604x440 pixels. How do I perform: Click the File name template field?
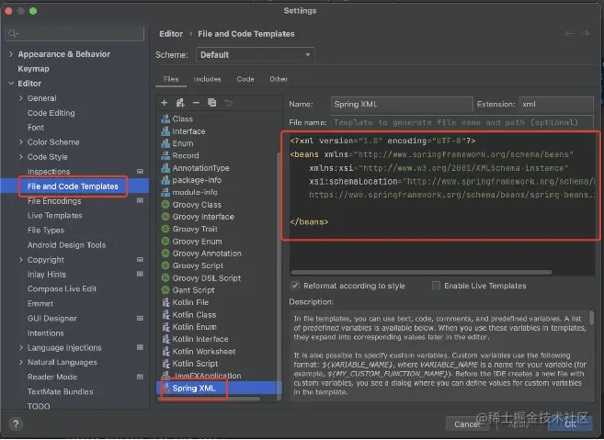click(x=462, y=122)
